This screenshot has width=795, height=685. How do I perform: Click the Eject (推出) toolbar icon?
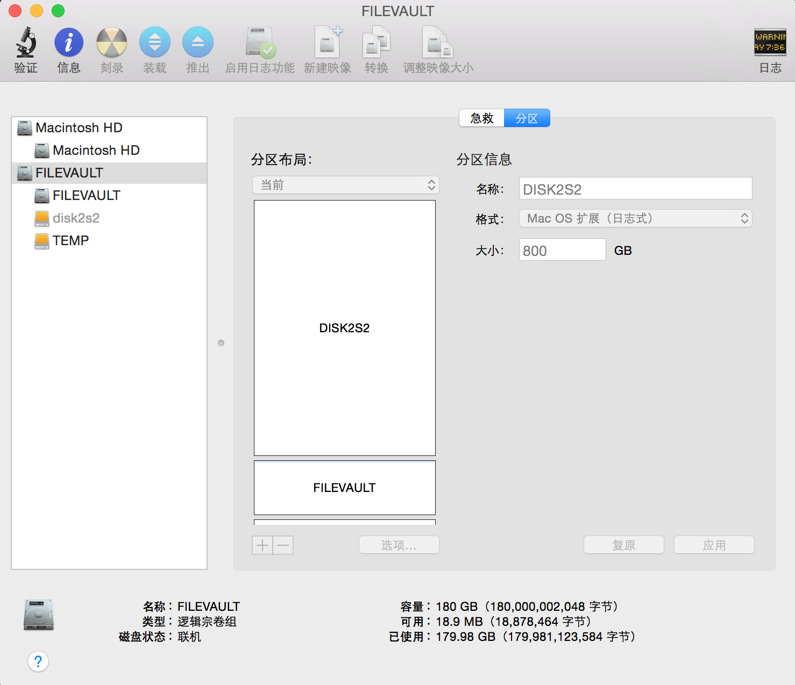click(x=198, y=42)
